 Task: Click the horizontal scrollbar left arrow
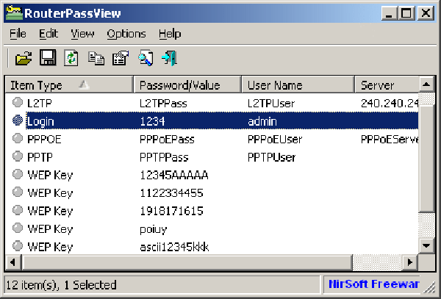pyautogui.click(x=13, y=262)
